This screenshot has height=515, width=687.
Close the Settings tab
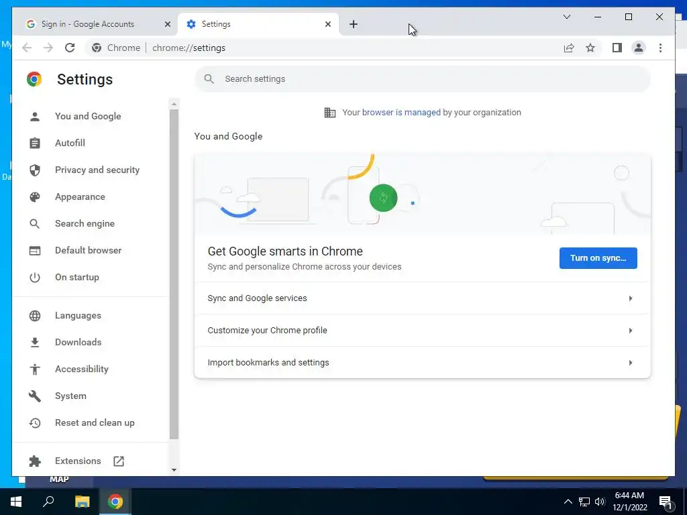click(x=327, y=25)
